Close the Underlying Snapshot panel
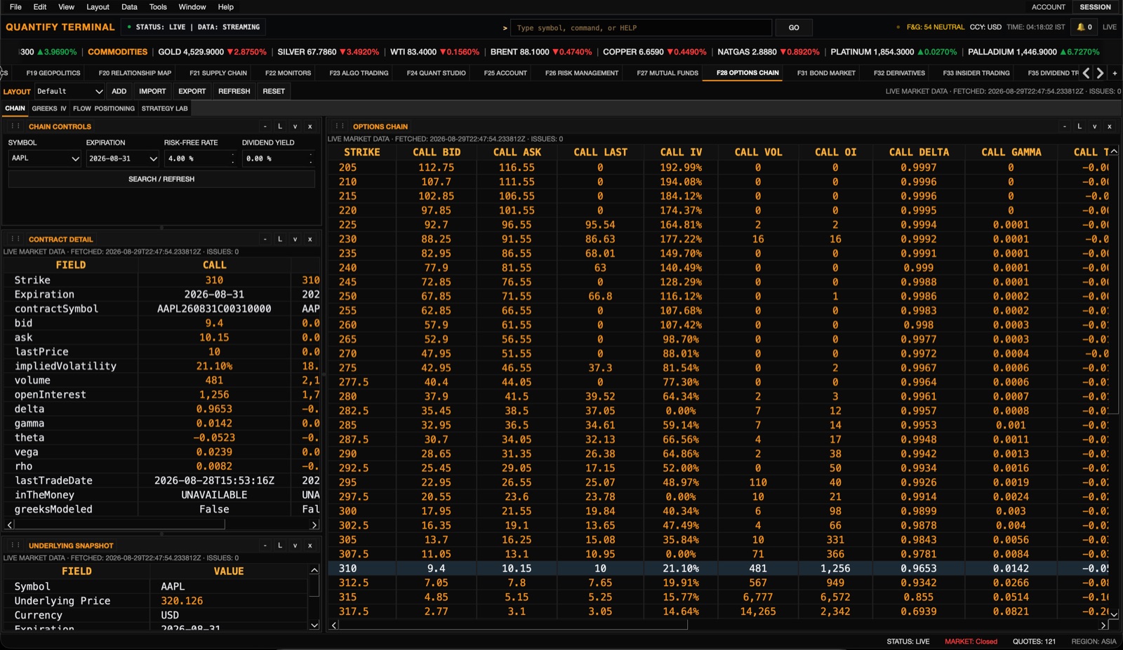This screenshot has height=650, width=1123. point(310,546)
